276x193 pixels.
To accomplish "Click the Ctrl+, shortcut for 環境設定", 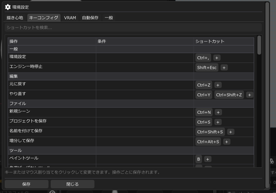I will coord(203,58).
